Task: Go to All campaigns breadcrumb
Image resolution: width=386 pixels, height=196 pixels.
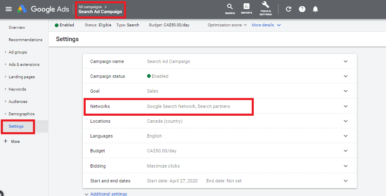Action: pyautogui.click(x=90, y=7)
